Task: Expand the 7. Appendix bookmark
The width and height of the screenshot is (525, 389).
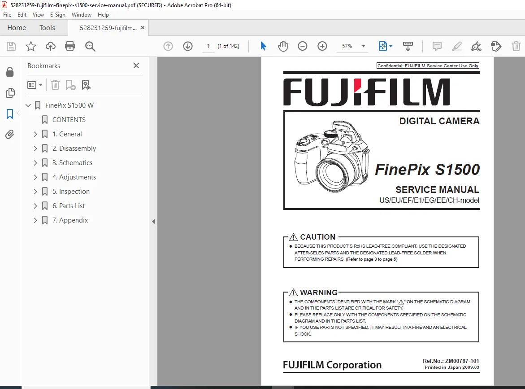Action: click(35, 220)
